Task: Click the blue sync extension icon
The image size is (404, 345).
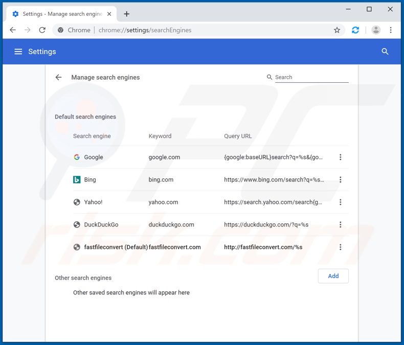Action: point(355,30)
